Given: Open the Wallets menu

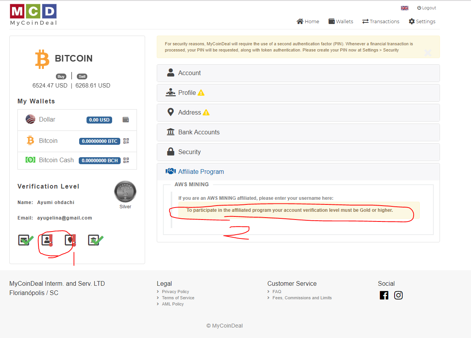Looking at the screenshot, I should pos(341,21).
